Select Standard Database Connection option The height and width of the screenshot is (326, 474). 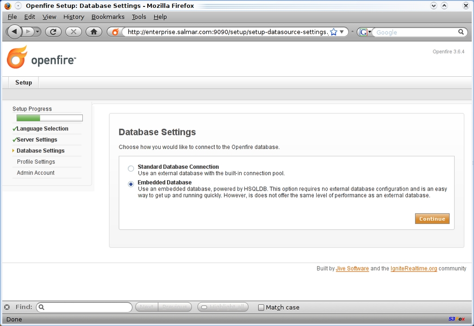[x=131, y=169]
